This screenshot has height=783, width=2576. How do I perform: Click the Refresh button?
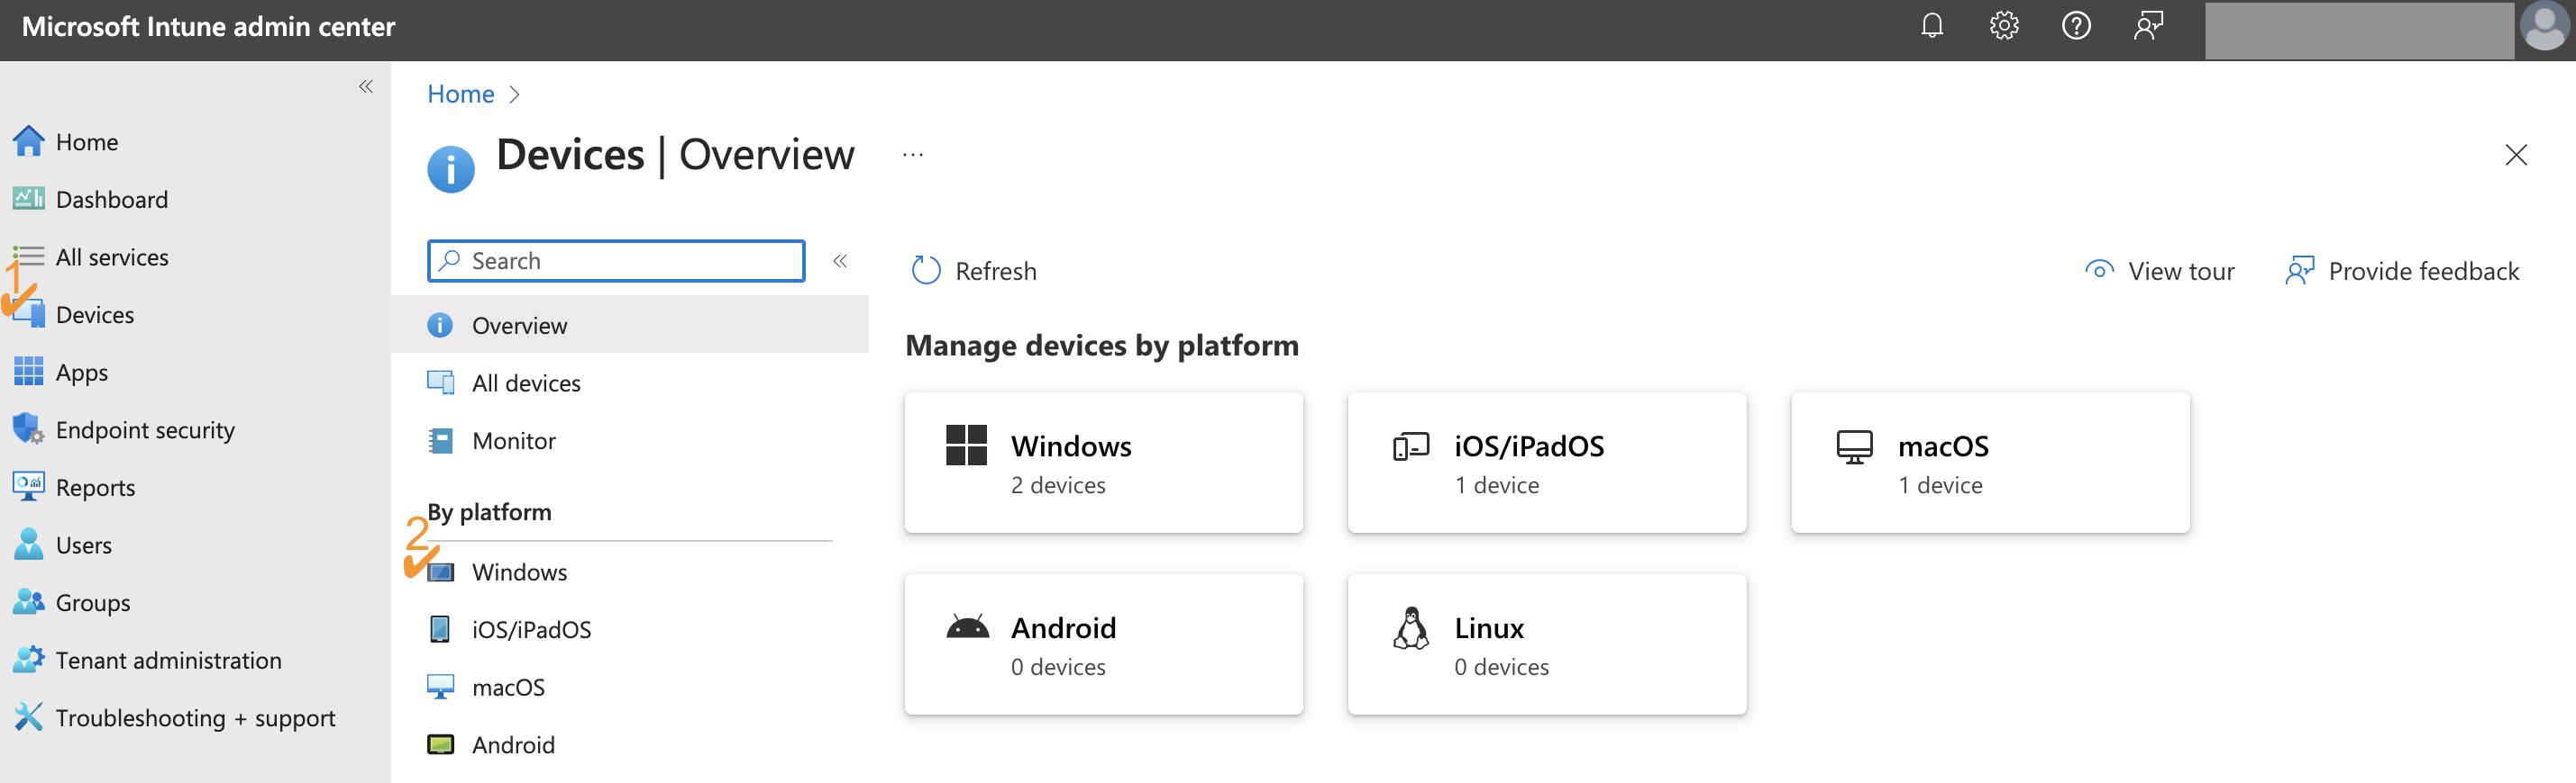coord(974,271)
